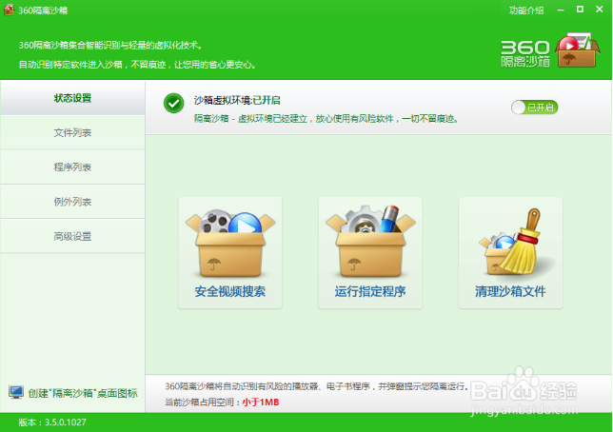Select the 例外列表 tab
Viewport: 613px width, 432px height.
tap(72, 202)
